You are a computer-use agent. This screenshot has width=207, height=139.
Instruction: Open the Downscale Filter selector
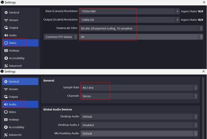point(141,28)
